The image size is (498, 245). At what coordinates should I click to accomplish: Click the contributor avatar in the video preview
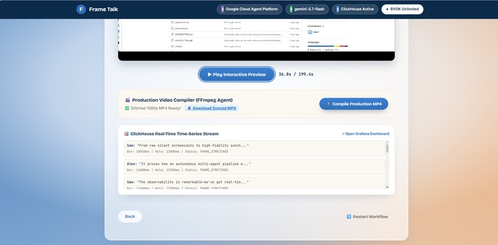pos(310,31)
